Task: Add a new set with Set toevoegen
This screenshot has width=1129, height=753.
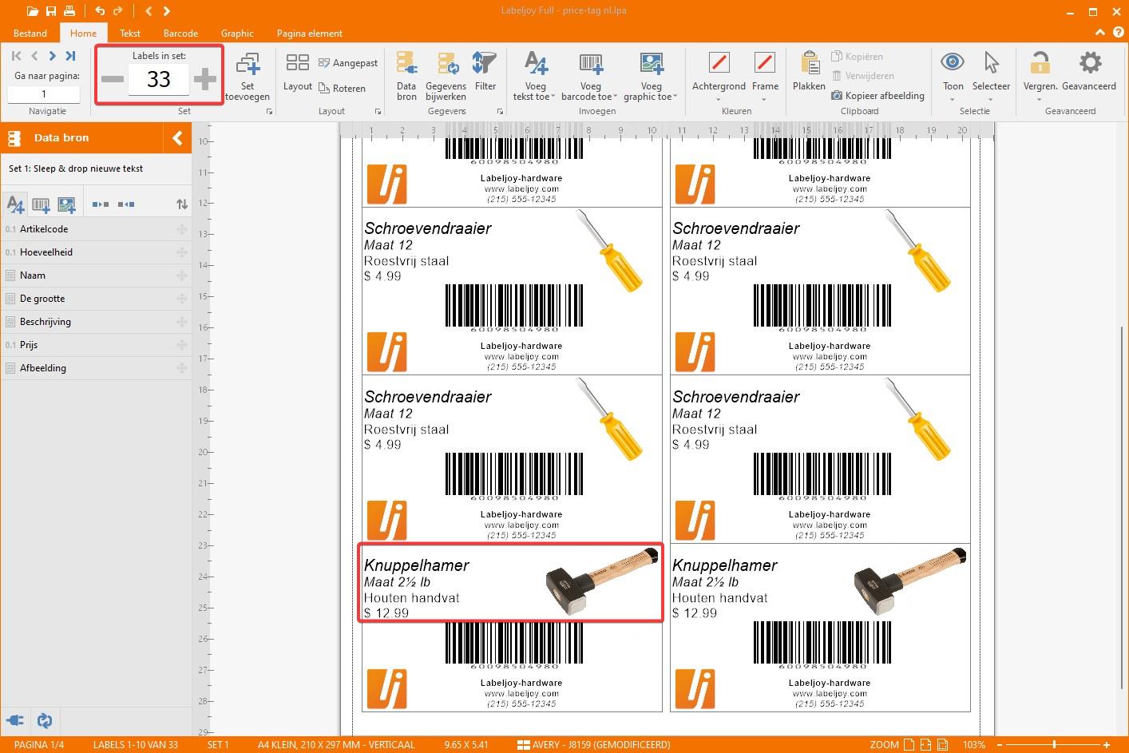Action: (248, 76)
